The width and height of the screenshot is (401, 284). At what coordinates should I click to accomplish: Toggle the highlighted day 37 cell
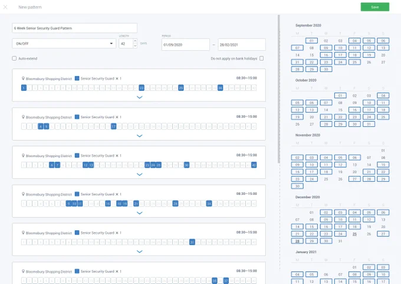(226, 280)
